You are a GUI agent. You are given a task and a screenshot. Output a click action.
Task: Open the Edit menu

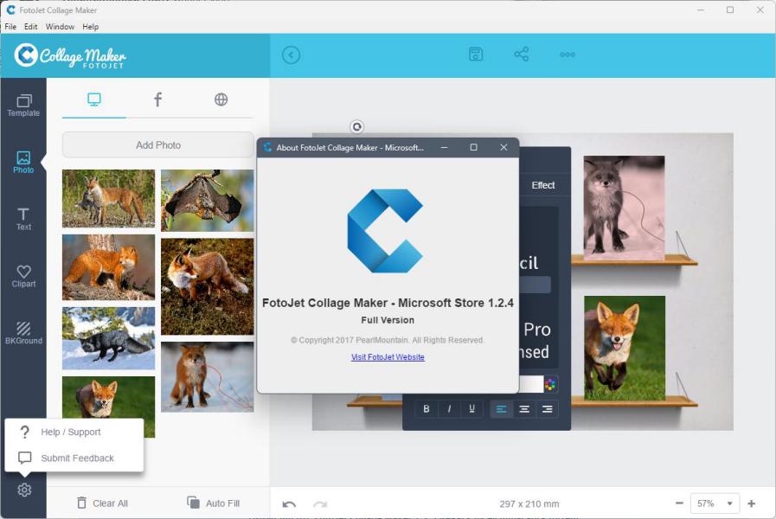click(x=30, y=27)
